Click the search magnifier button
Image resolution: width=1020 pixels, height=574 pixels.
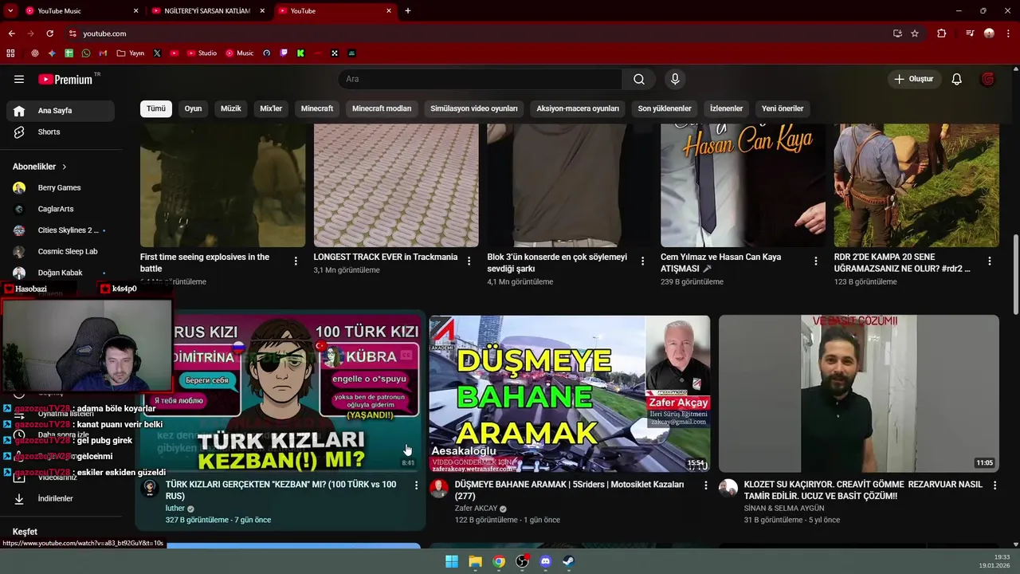(639, 79)
